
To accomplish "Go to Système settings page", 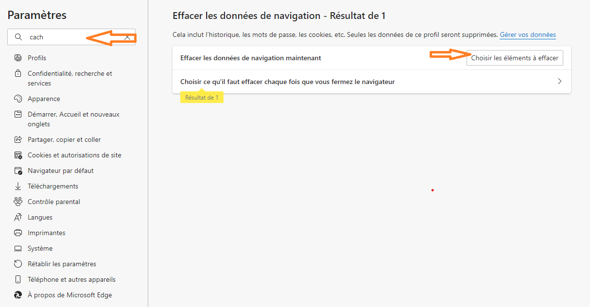I will pyautogui.click(x=40, y=248).
